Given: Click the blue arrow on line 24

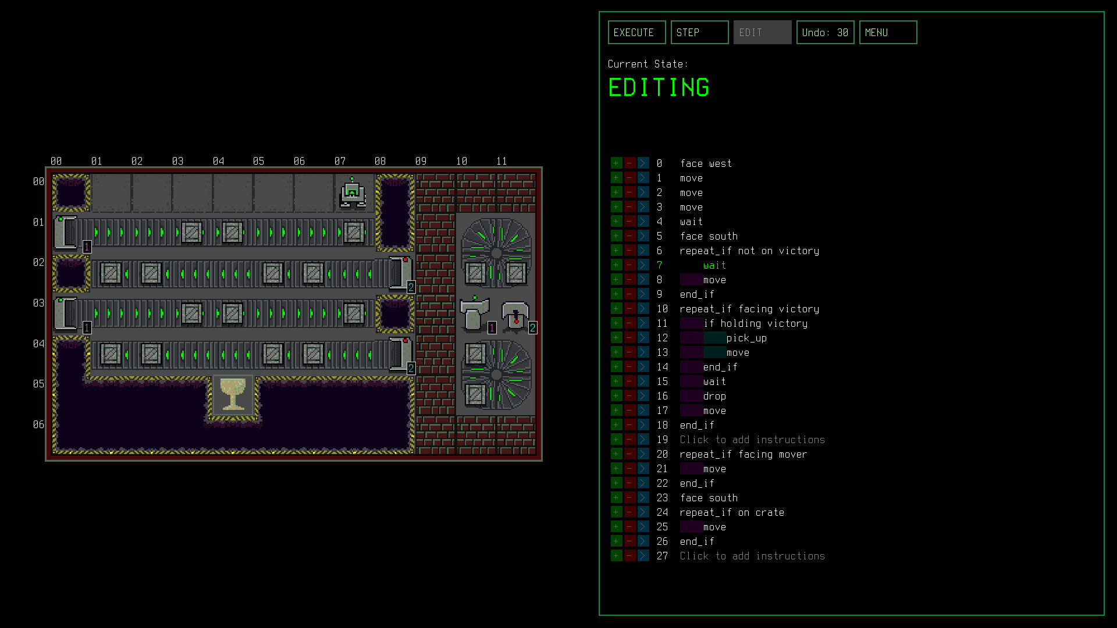Looking at the screenshot, I should pyautogui.click(x=643, y=512).
